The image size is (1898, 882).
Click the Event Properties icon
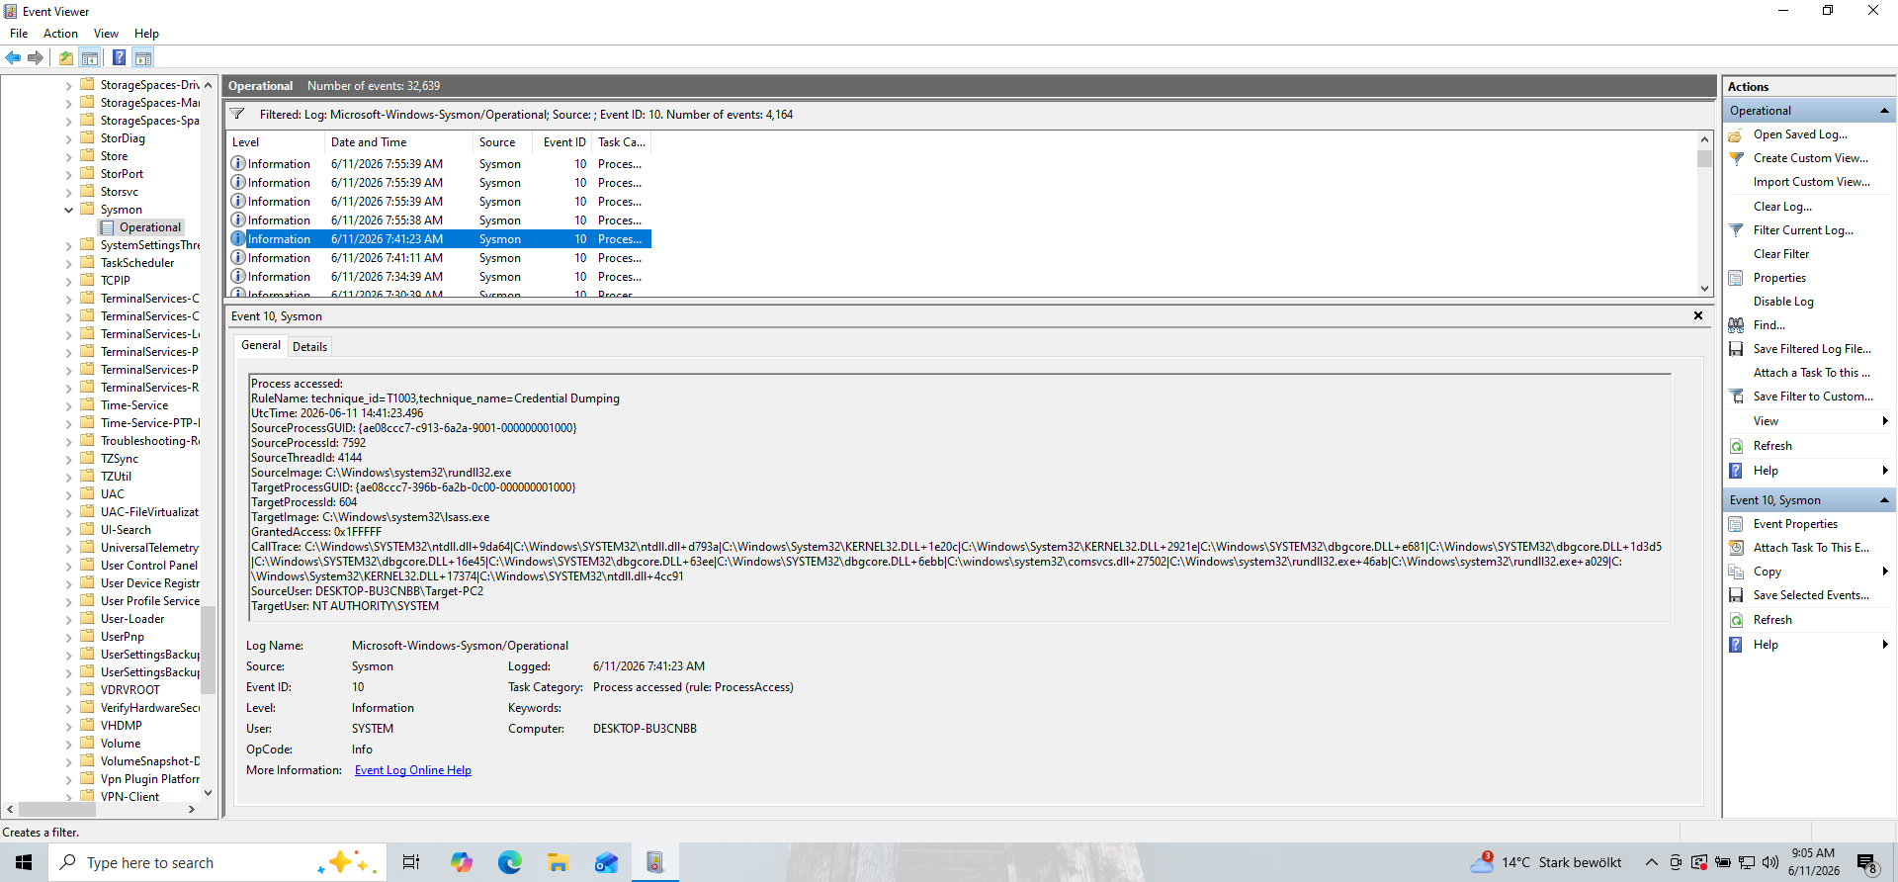point(1736,524)
